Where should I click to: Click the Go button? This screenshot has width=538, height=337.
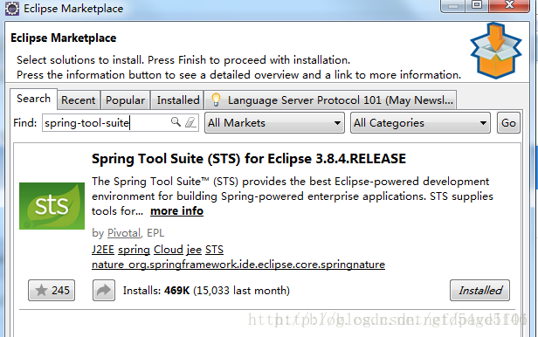508,123
